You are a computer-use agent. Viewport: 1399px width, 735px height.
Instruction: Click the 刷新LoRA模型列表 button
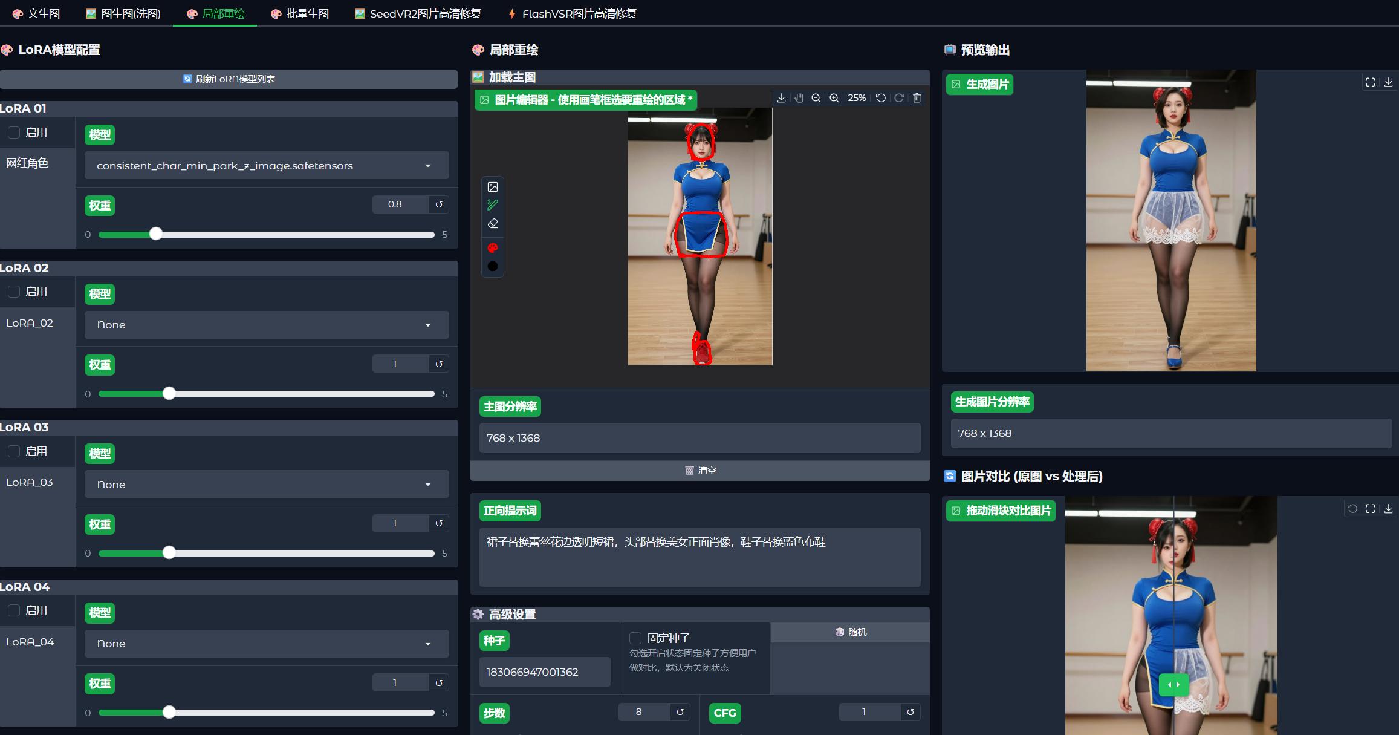coord(229,79)
